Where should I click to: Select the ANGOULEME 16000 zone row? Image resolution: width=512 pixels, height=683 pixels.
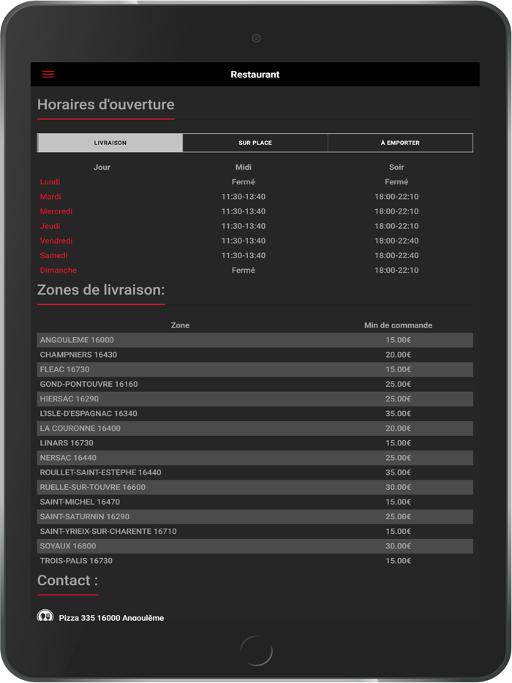pyautogui.click(x=255, y=340)
